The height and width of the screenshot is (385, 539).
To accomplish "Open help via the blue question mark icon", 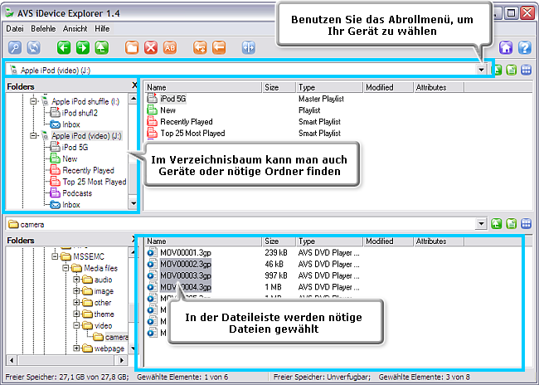I will 525,47.
